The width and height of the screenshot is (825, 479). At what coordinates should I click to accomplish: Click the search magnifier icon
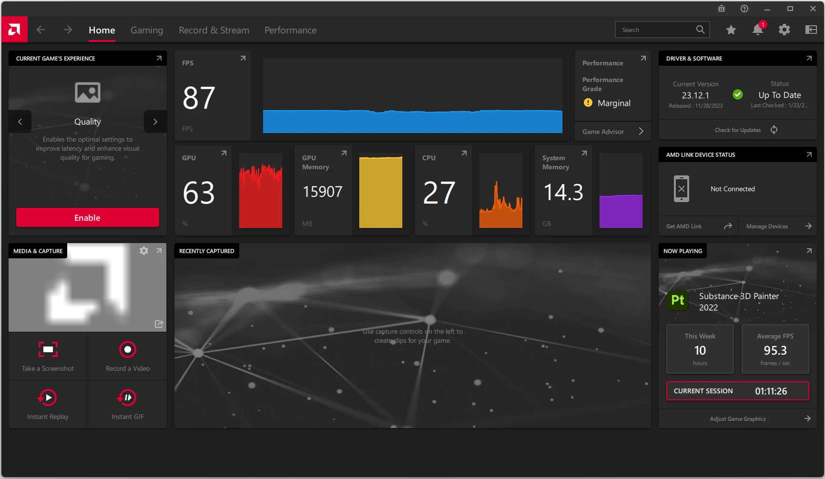pos(700,30)
